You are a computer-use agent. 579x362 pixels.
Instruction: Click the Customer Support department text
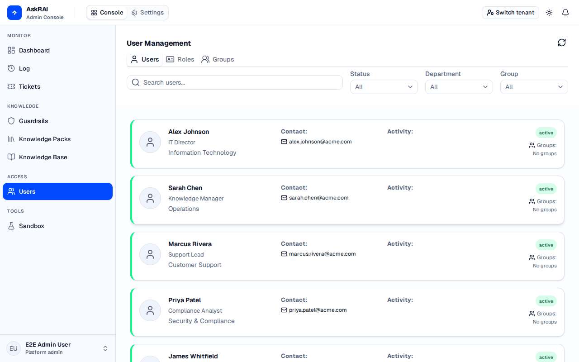pyautogui.click(x=195, y=265)
